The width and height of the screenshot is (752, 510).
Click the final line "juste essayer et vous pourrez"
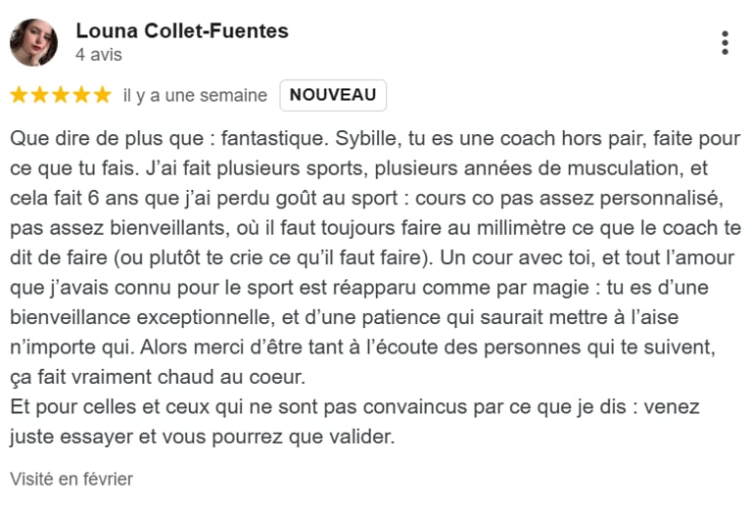[203, 437]
